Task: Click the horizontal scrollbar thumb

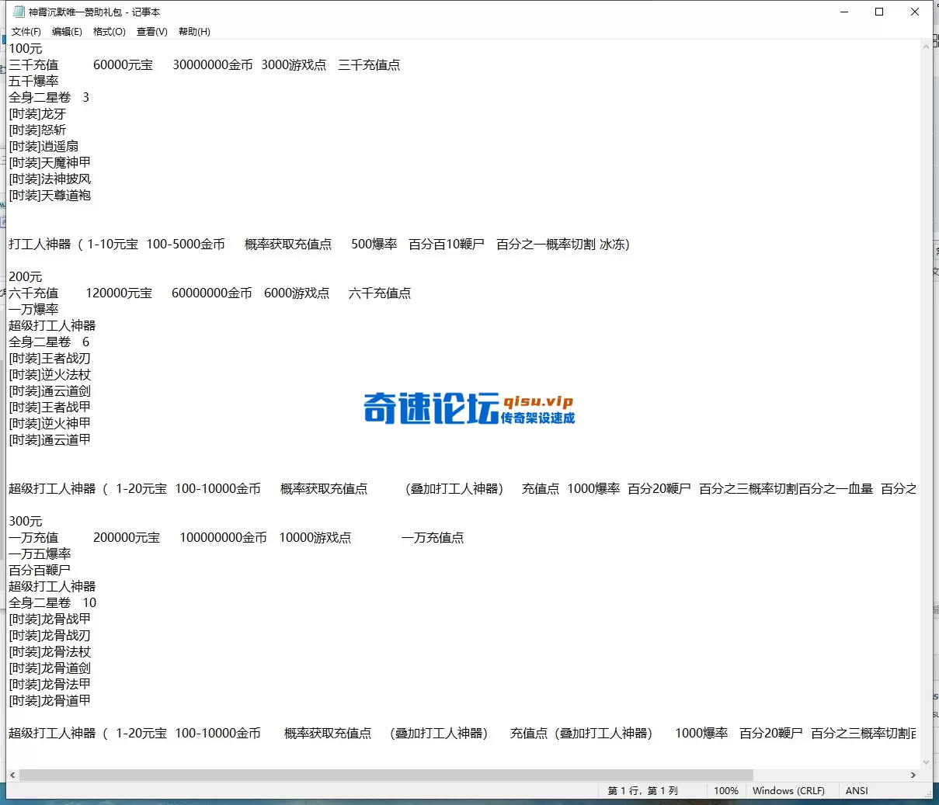Action: (x=385, y=775)
